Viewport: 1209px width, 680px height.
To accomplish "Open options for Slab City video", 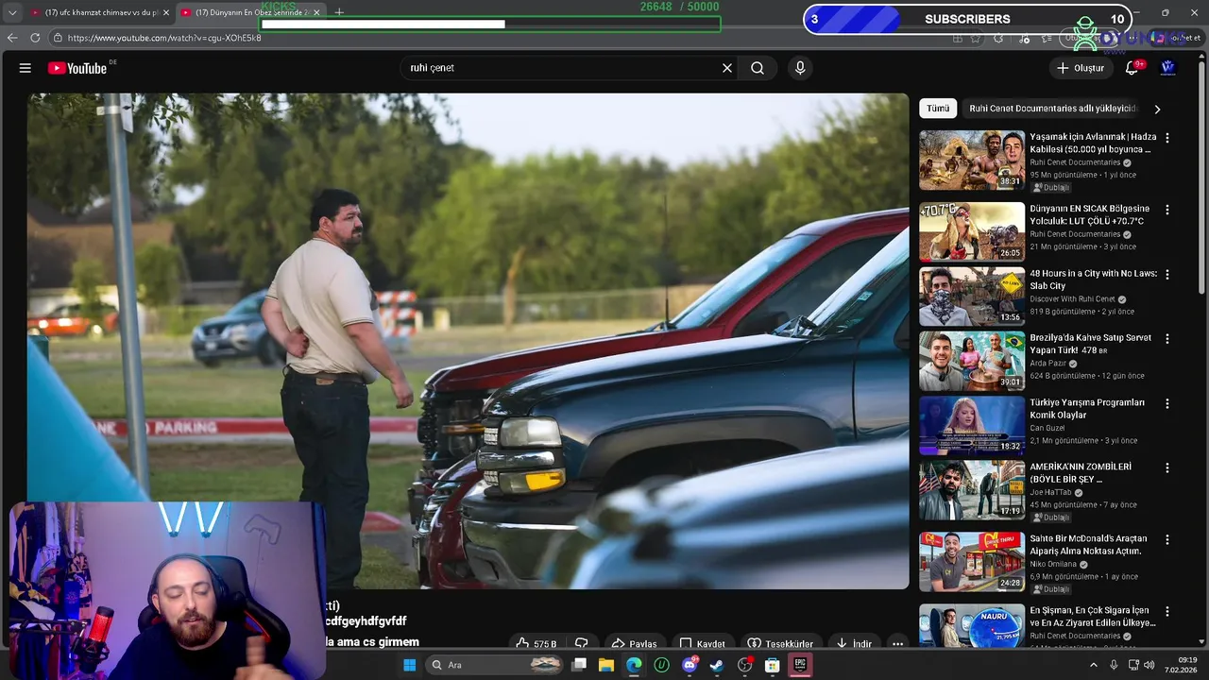I will (1167, 274).
